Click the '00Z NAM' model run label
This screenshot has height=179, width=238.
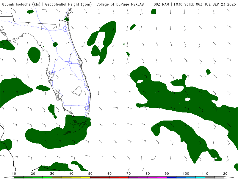click(161, 4)
